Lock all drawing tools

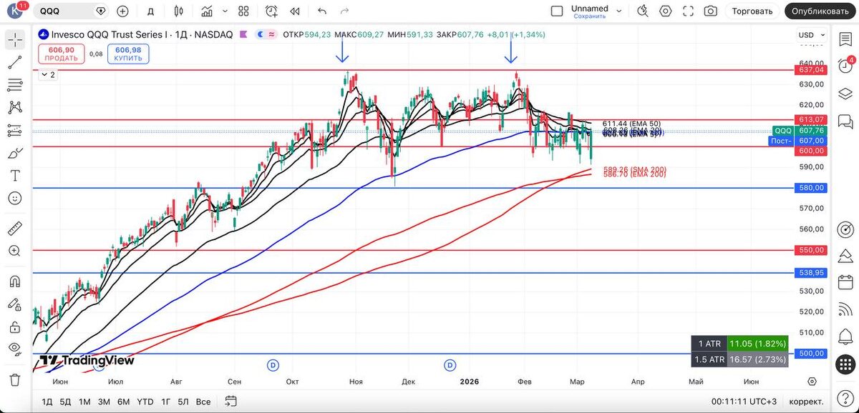tap(15, 327)
